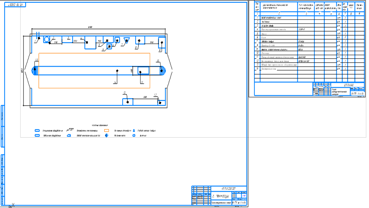The image size is (369, 208).
Task: Select the drawing code box at top-left
Action: tap(15, 5)
